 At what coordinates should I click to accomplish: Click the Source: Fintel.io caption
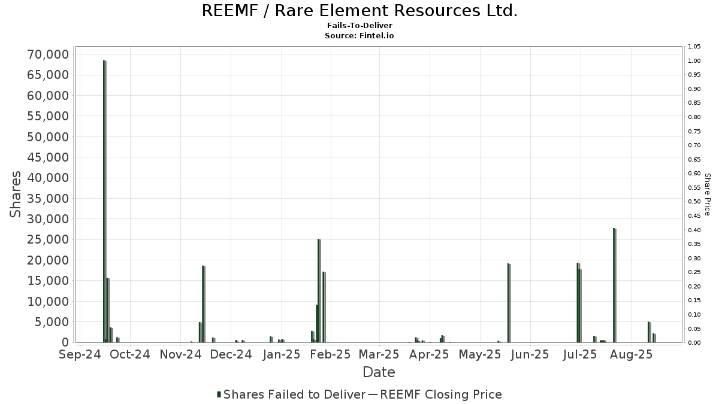click(359, 36)
